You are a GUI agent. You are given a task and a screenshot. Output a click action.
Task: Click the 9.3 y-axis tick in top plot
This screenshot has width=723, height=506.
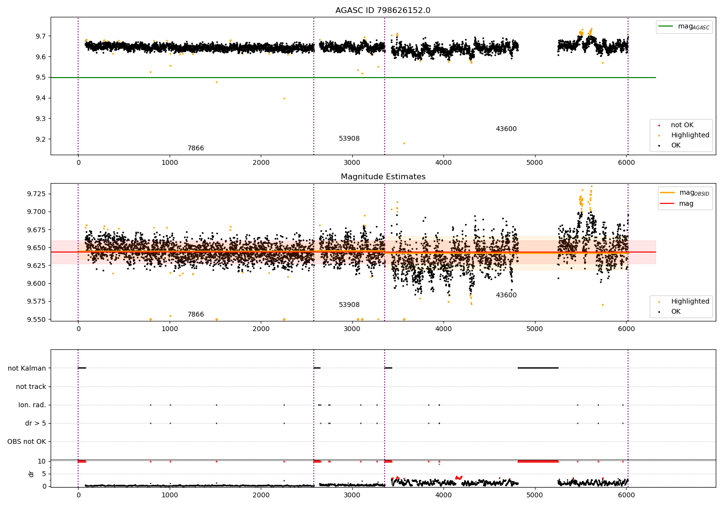(x=41, y=119)
